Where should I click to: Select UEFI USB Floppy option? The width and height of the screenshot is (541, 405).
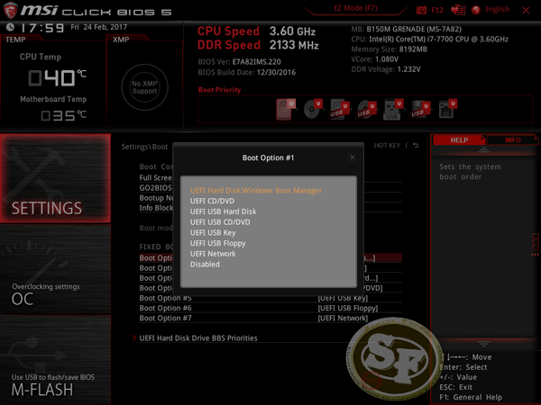[x=217, y=243]
